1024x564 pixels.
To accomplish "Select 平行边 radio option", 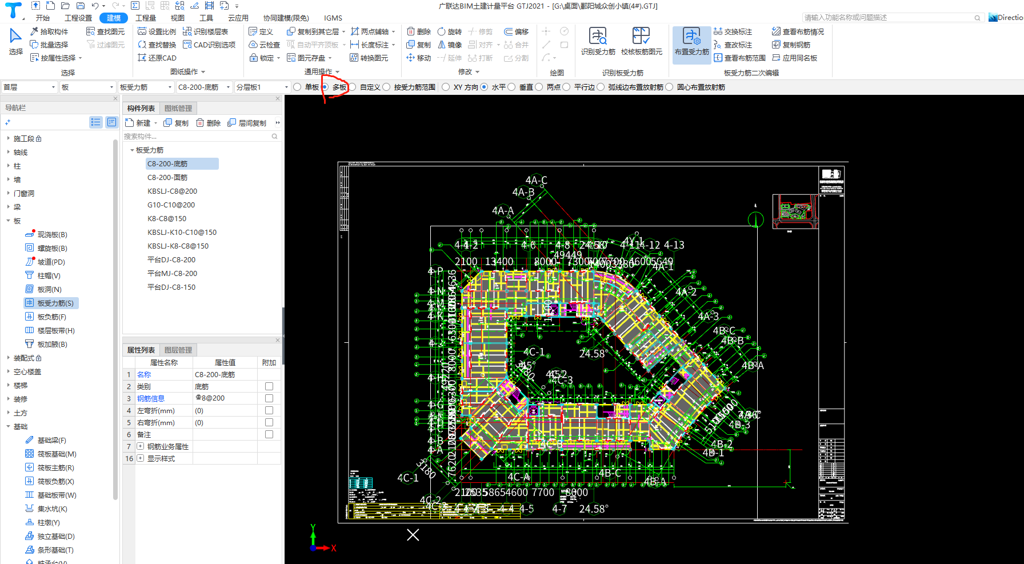I will [x=566, y=87].
